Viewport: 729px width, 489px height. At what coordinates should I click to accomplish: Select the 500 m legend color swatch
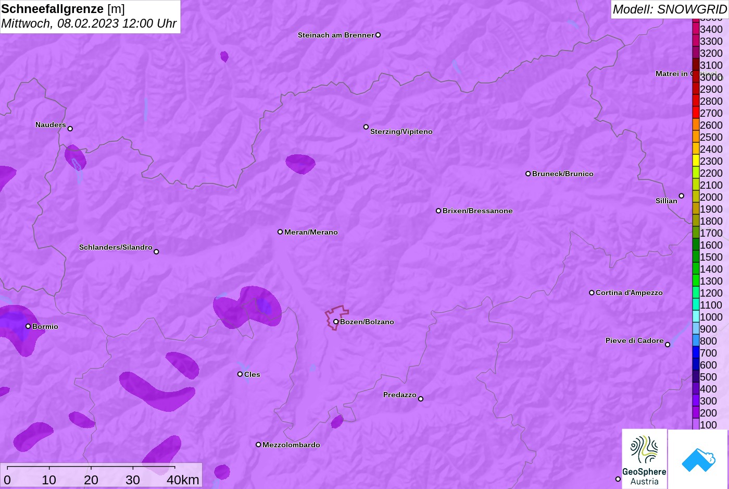pos(696,377)
